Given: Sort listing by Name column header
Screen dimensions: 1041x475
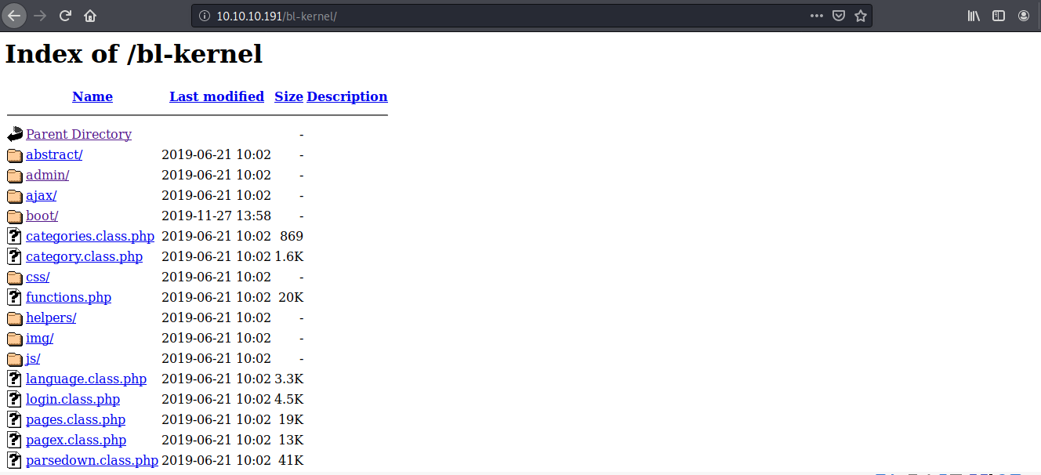Looking at the screenshot, I should point(92,96).
